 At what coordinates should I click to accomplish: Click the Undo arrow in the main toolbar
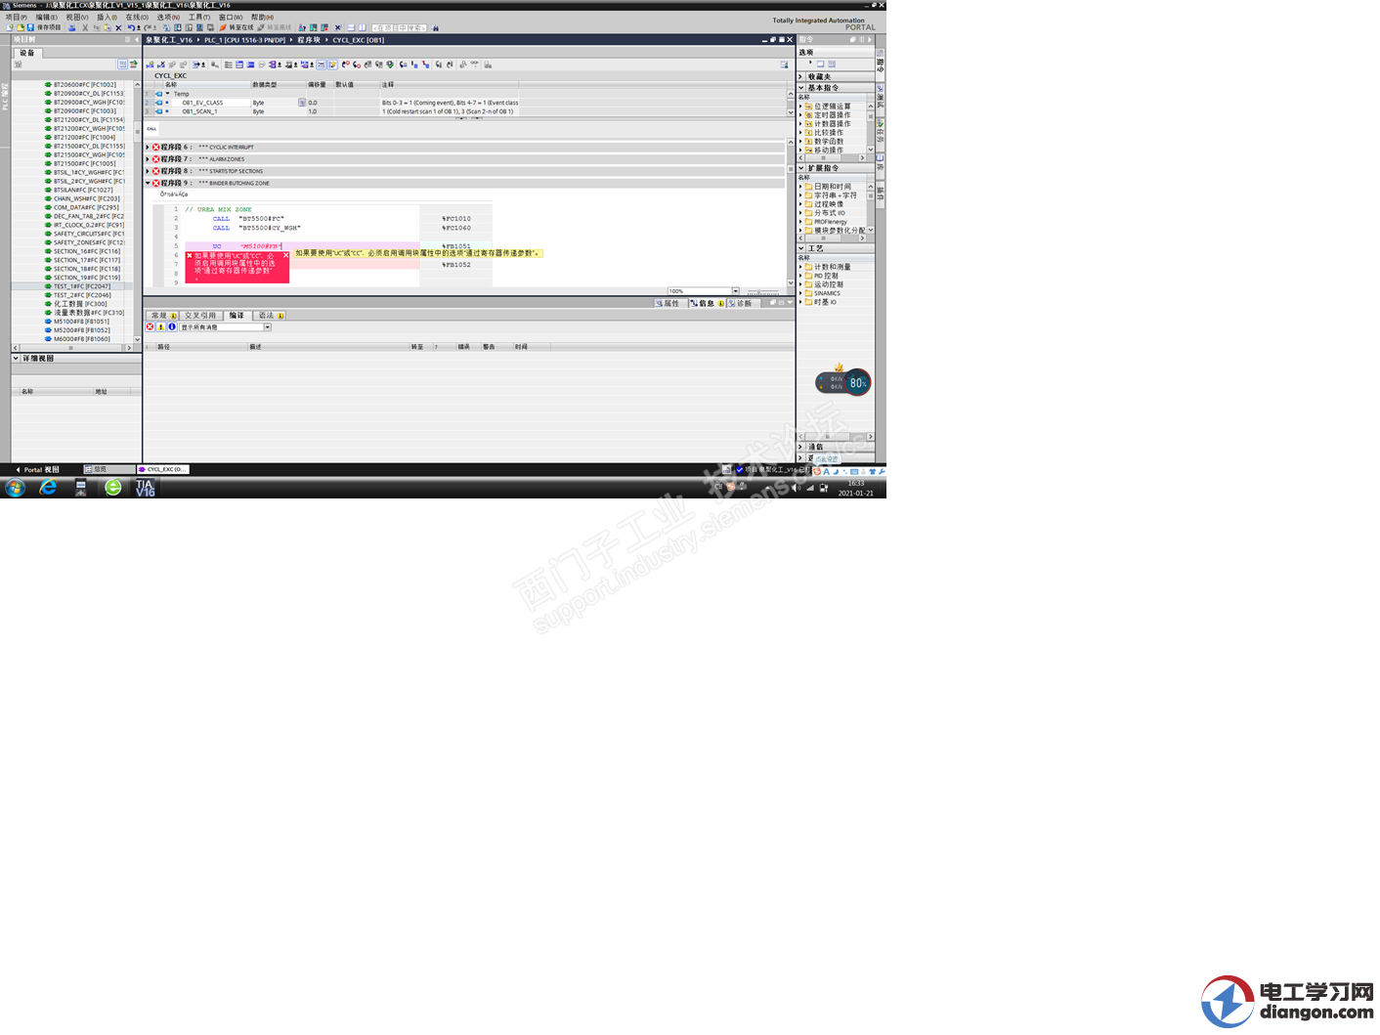131,27
